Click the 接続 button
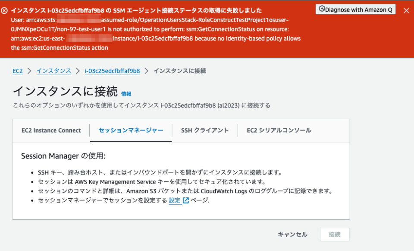 (335, 234)
